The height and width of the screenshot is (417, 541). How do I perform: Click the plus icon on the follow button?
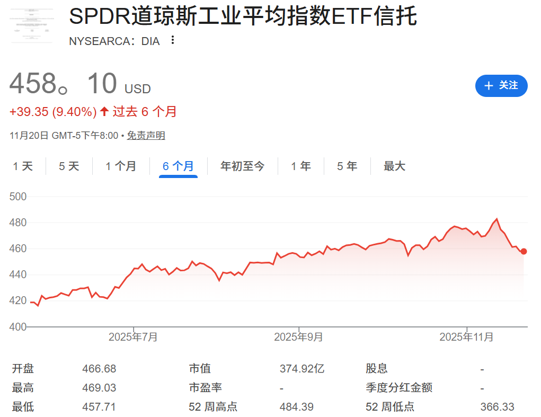click(489, 86)
